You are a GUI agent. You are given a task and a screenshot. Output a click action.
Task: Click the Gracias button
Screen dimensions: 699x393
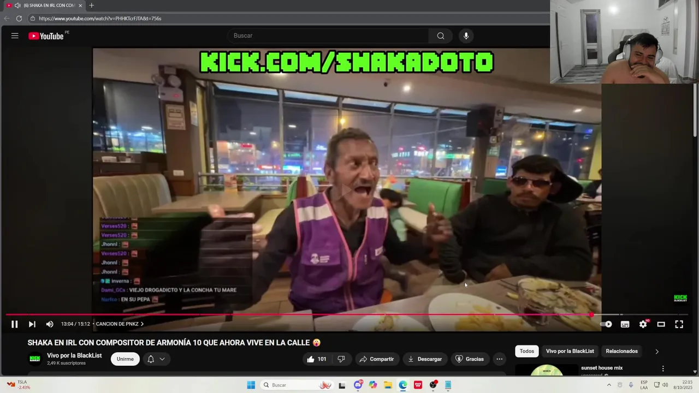pyautogui.click(x=470, y=359)
